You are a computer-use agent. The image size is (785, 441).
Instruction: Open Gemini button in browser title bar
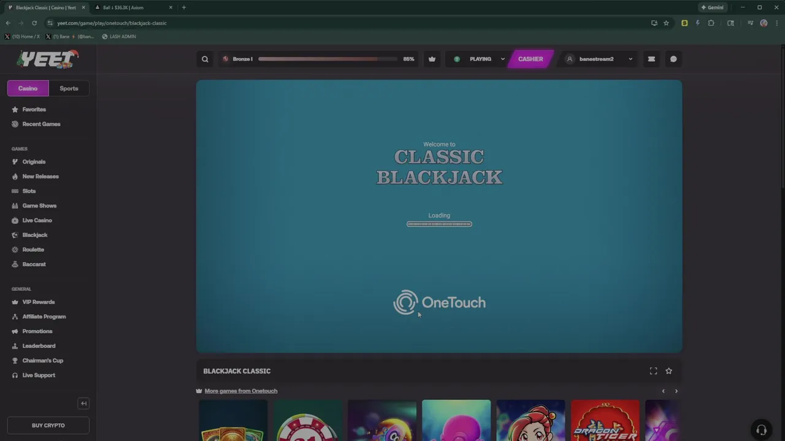(712, 7)
